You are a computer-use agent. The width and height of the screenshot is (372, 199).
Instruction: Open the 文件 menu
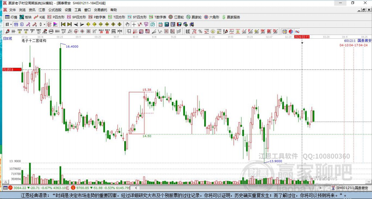[13, 10]
